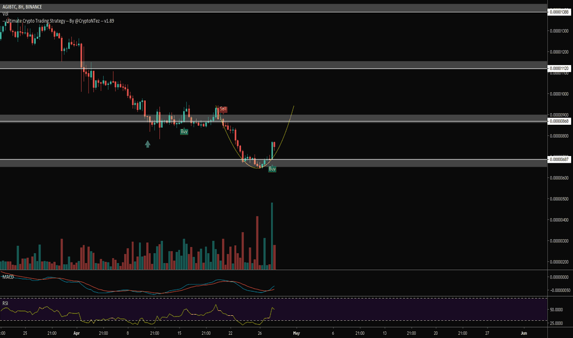573x338 pixels.
Task: Select the RSI pane label
Action: pos(5,304)
